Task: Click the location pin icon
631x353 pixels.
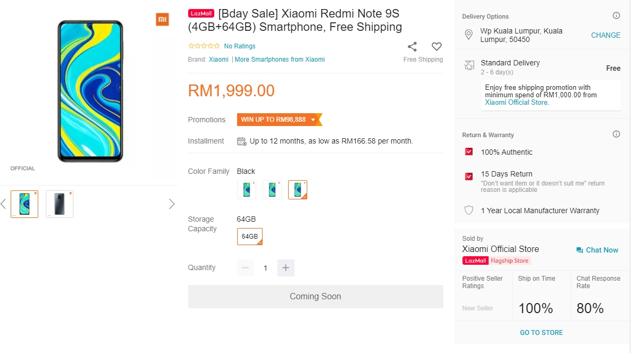Action: (469, 35)
